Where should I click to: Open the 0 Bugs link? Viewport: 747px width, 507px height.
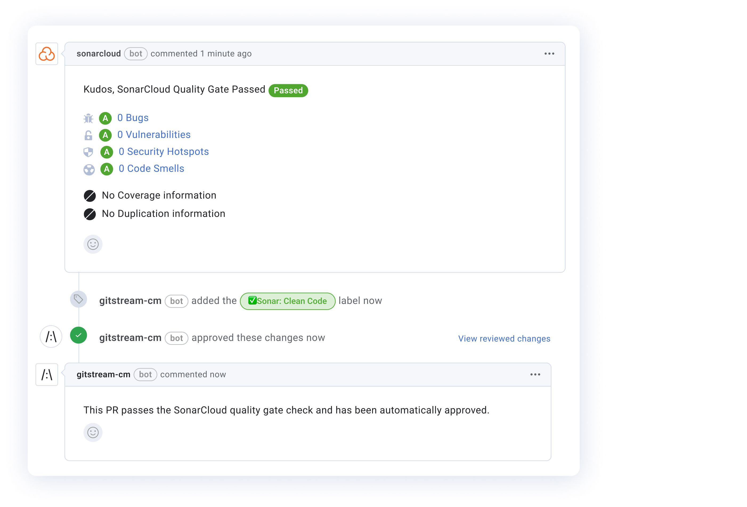133,118
